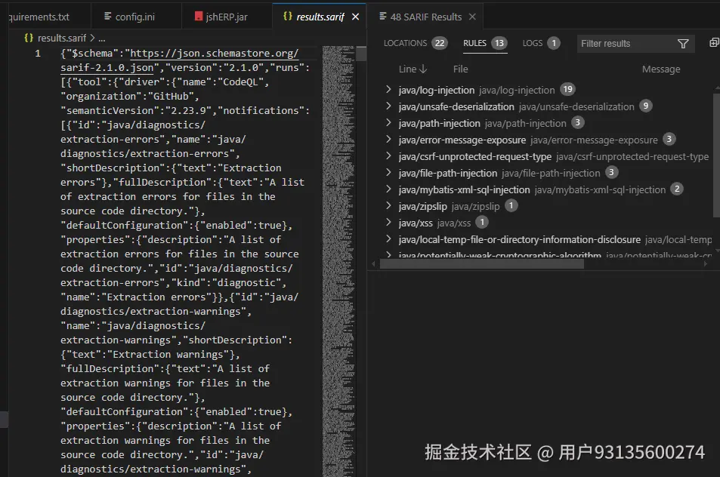Image resolution: width=720 pixels, height=477 pixels.
Task: Switch to the RULES view
Action: (x=484, y=43)
